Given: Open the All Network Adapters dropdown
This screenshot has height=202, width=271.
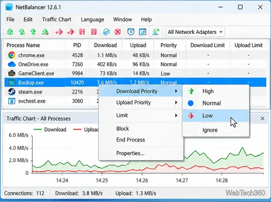Looking at the screenshot, I should (x=195, y=32).
